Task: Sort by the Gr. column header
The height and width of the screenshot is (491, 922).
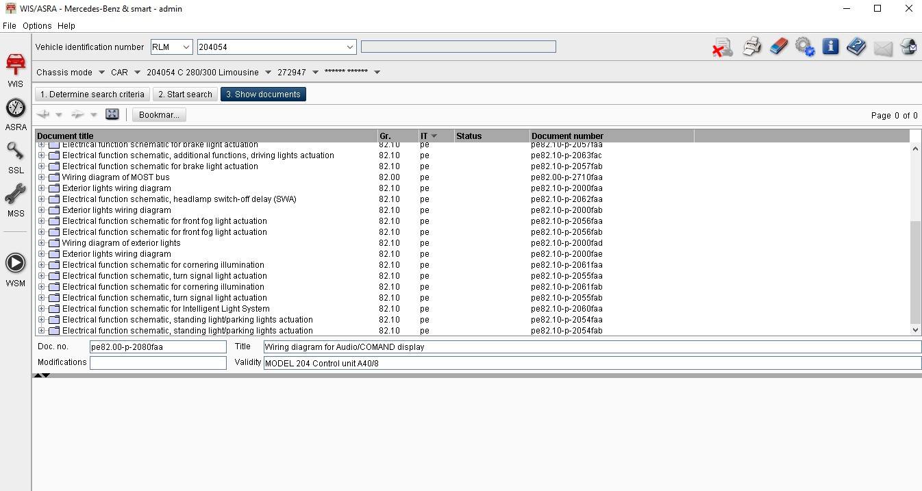Action: 398,136
